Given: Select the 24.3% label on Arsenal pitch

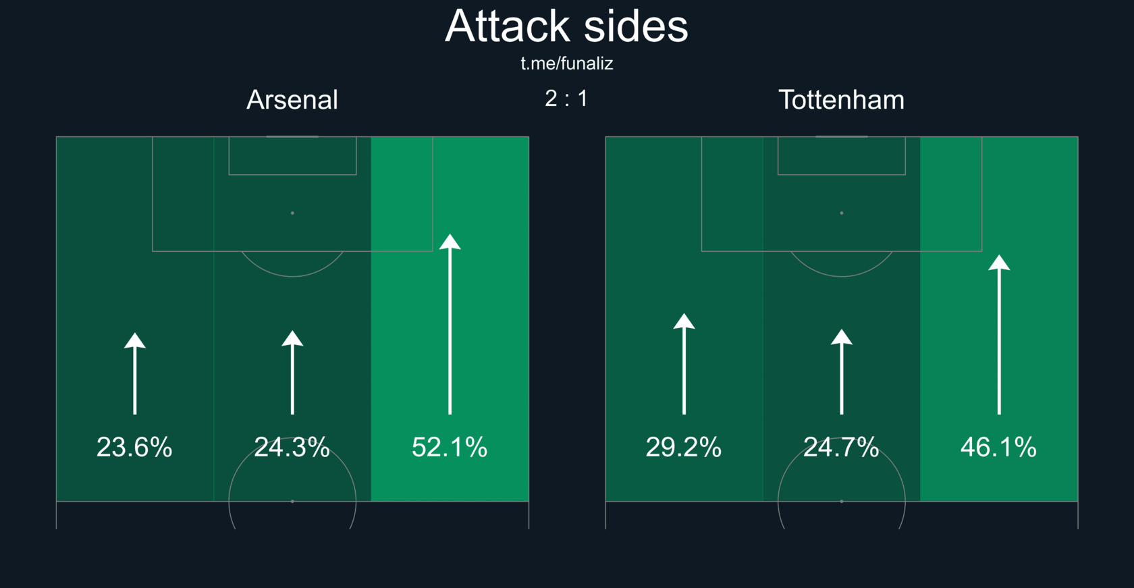Looking at the screenshot, I should point(292,447).
